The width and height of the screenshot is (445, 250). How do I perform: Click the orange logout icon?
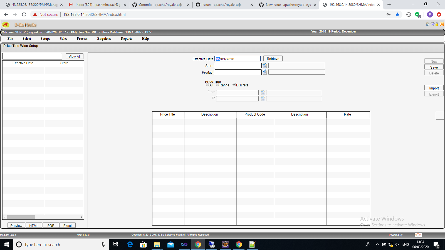click(442, 24)
